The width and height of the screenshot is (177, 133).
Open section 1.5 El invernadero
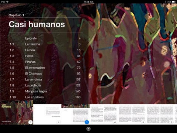45,68
